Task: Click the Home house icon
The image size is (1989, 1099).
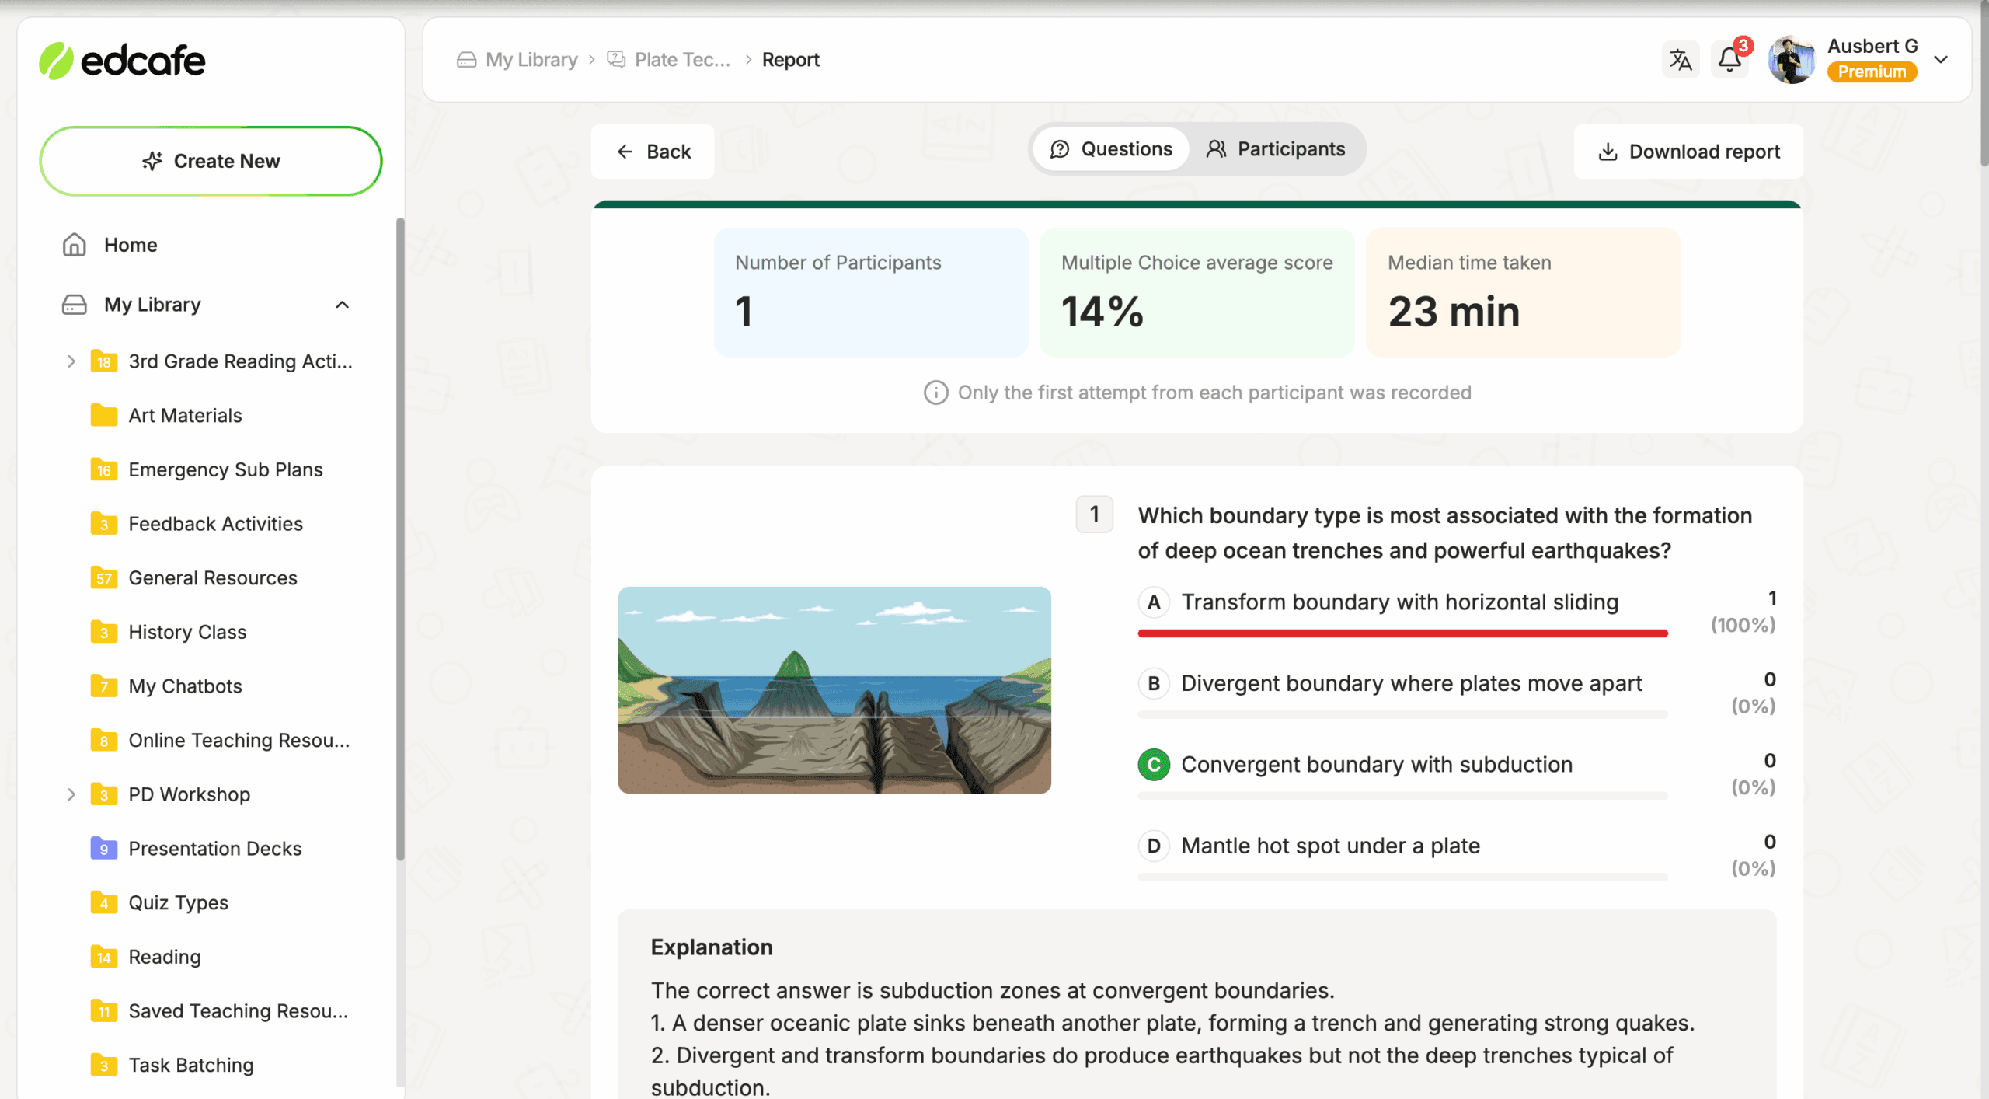Action: point(74,245)
